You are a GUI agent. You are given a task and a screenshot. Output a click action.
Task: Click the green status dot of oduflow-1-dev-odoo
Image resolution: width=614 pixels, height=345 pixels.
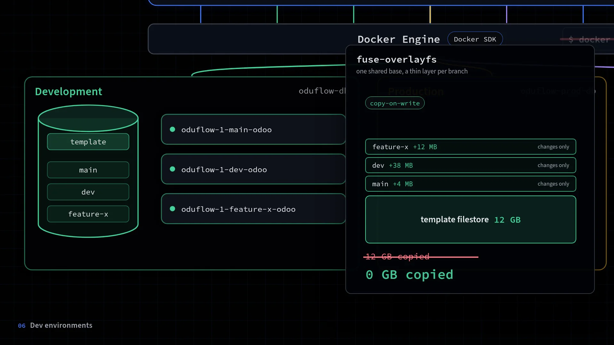pyautogui.click(x=172, y=169)
